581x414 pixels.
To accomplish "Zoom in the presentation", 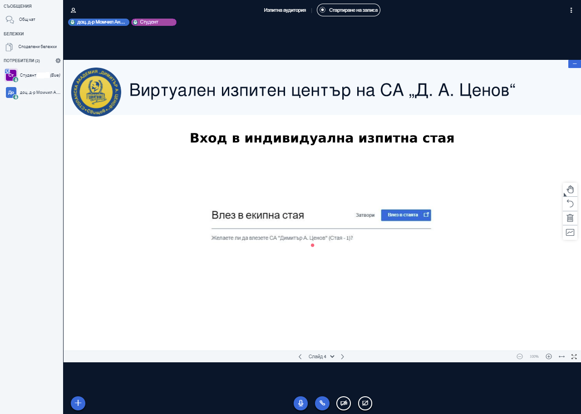I will coord(549,356).
